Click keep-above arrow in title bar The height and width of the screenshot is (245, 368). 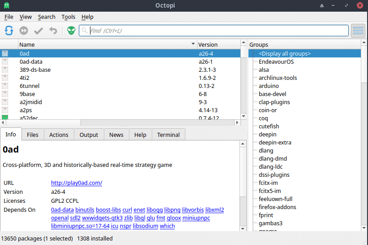[x=322, y=5]
